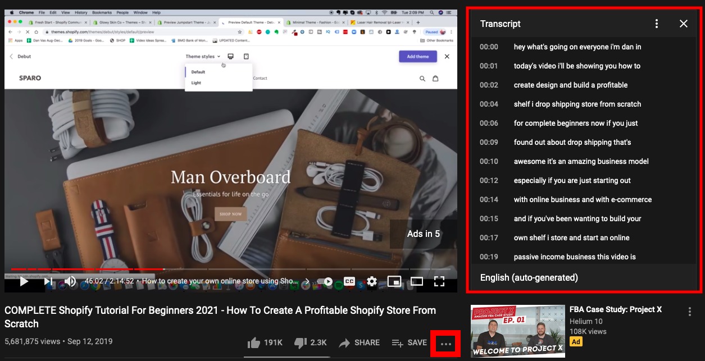Skip to the next video
This screenshot has height=361, width=705.
coord(49,281)
